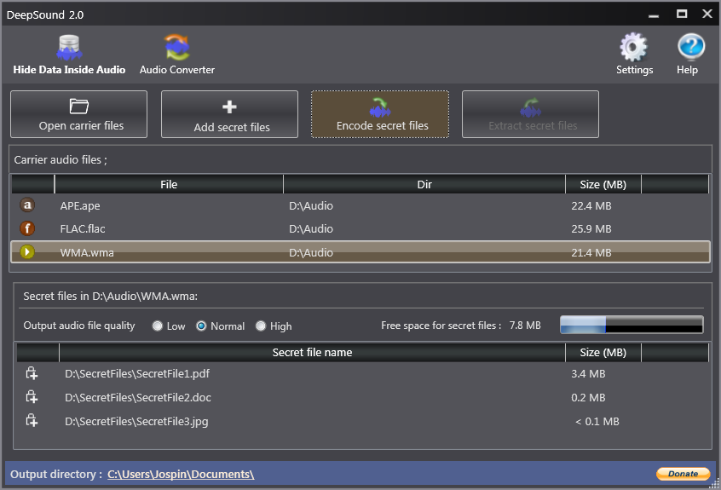Open the Audio Converter tool

[177, 55]
